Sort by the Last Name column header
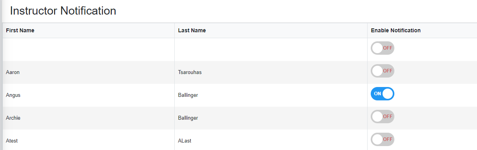Viewport: 477px width, 150px height. click(x=192, y=30)
